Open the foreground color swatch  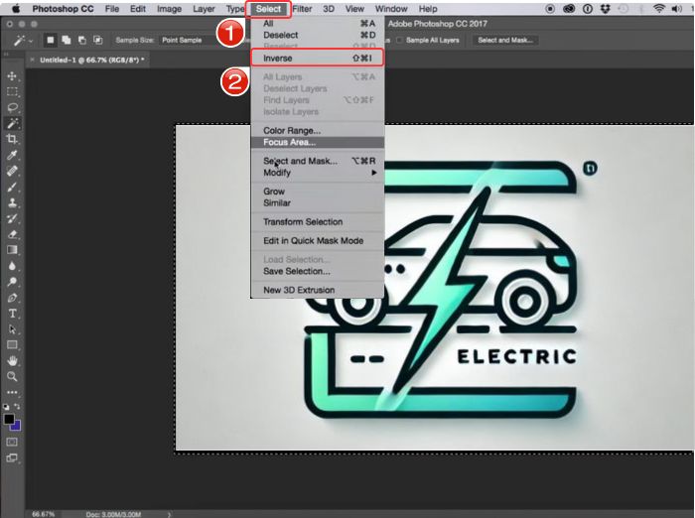tap(8, 419)
